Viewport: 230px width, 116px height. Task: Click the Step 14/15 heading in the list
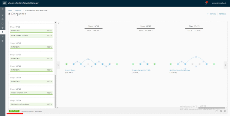point(16,89)
